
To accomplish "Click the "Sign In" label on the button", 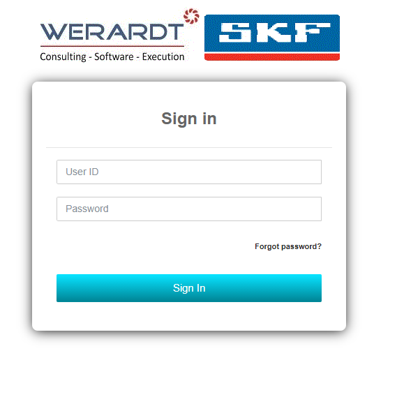I will click(189, 288).
